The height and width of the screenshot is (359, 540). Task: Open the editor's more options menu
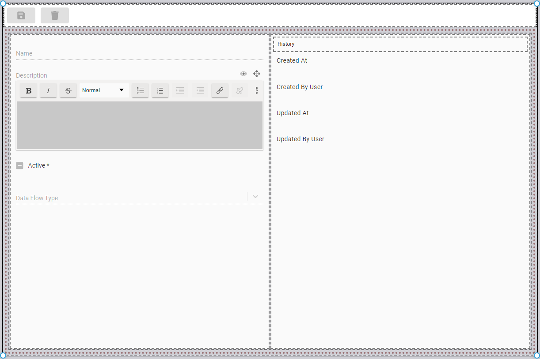point(257,90)
